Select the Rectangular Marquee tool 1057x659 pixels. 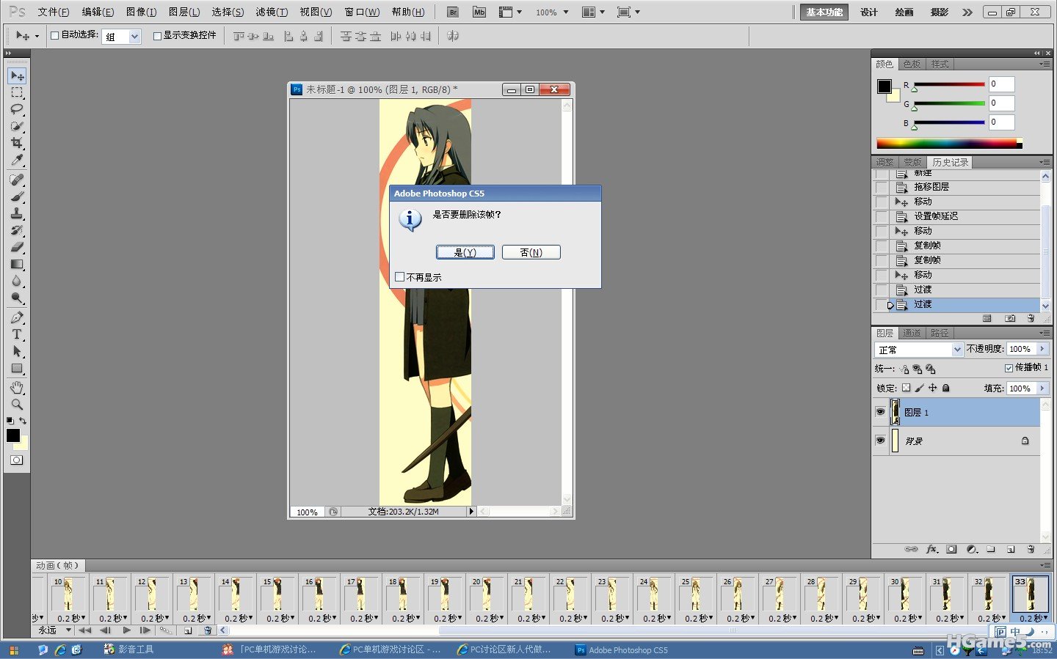pos(17,92)
